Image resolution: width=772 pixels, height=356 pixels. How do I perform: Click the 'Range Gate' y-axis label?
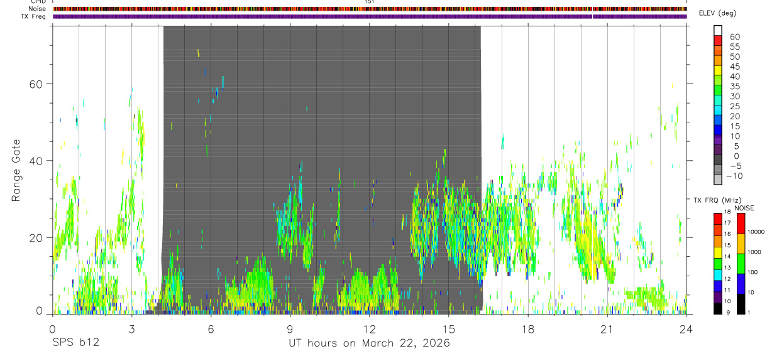click(x=16, y=170)
